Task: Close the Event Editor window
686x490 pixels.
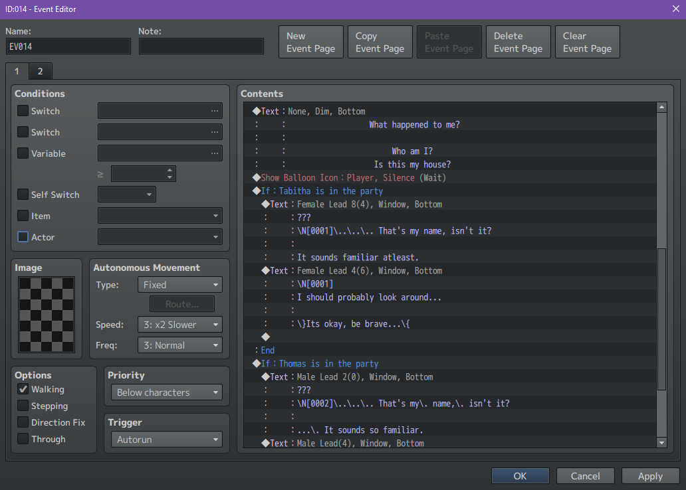Action: point(675,9)
